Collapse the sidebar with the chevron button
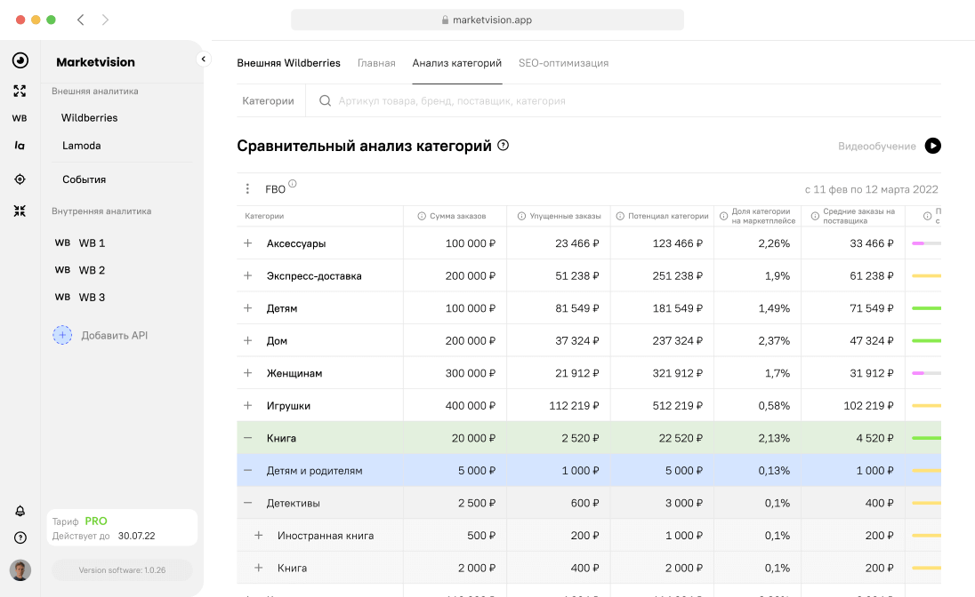 [x=204, y=59]
